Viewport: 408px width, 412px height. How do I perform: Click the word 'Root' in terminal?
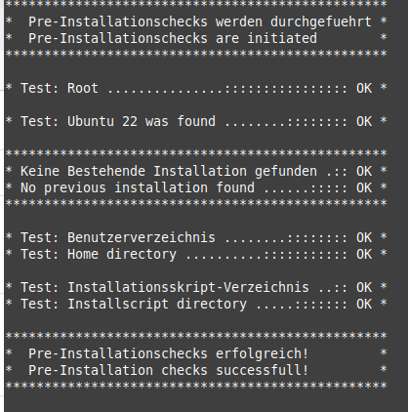coord(83,88)
